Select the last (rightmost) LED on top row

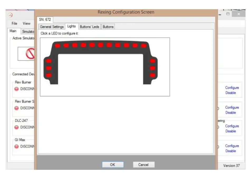(x=144, y=46)
